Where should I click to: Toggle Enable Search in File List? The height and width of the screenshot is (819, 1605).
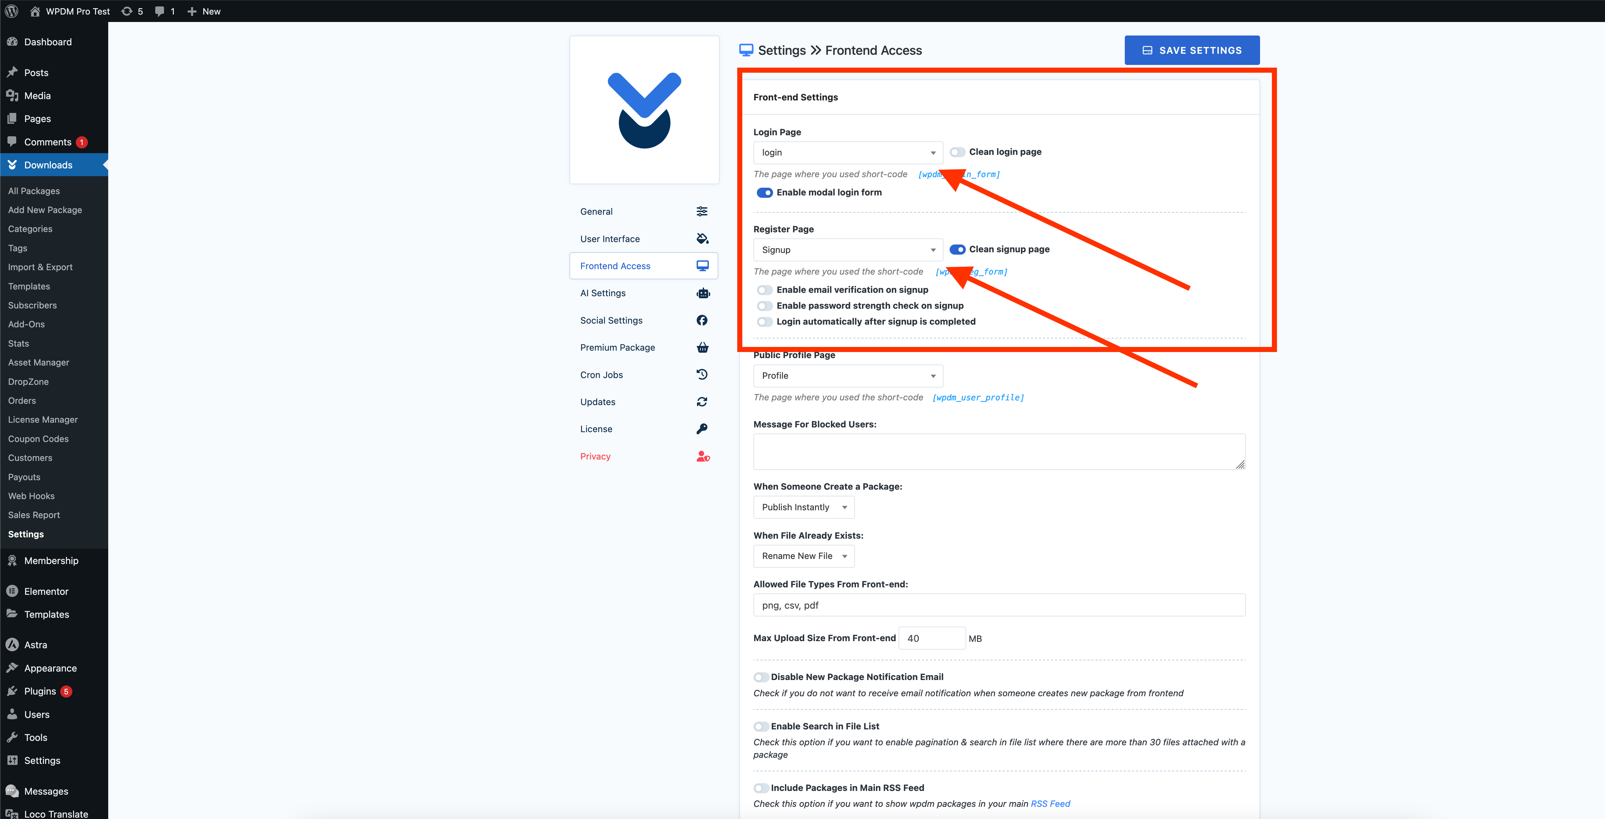tap(761, 726)
